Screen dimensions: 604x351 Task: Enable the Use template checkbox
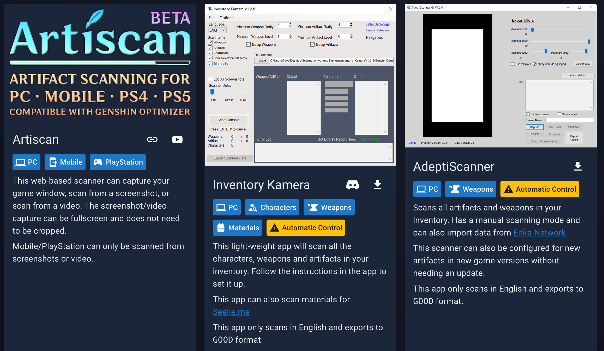pyautogui.click(x=513, y=64)
